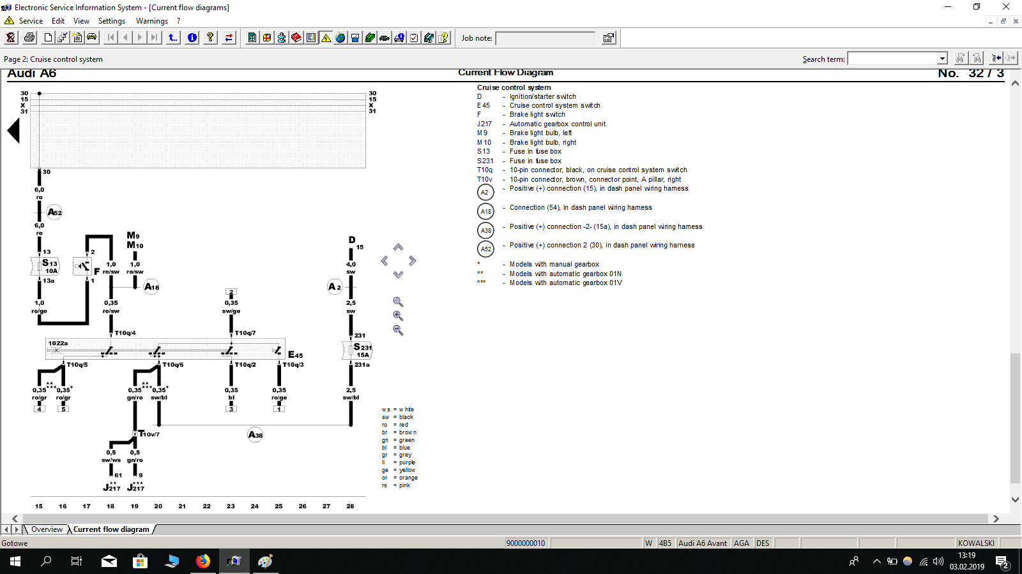This screenshot has height=574, width=1022.
Task: Click the A2 connection circle in the legend
Action: tap(485, 192)
